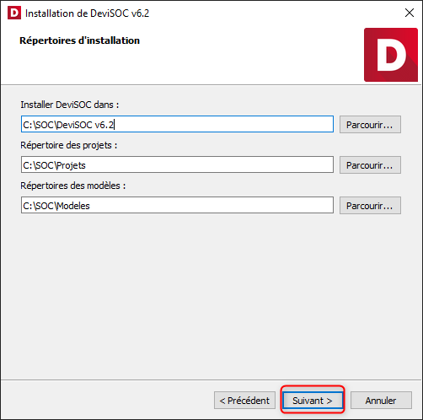The width and height of the screenshot is (423, 420).
Task: Open Parcourir for the modèles directory
Action: click(x=370, y=205)
